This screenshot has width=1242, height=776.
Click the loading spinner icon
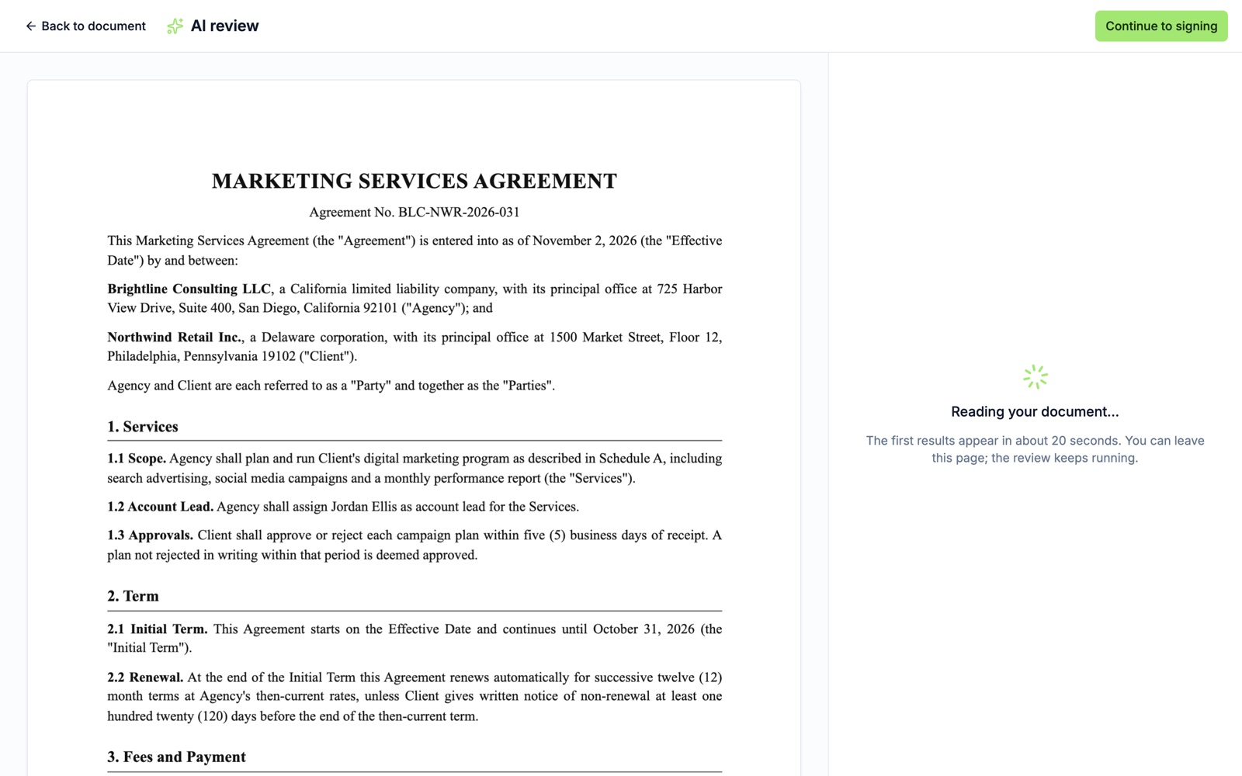point(1035,377)
